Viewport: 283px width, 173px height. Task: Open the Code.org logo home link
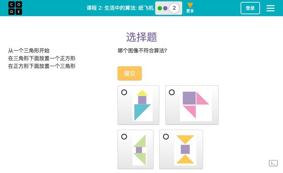15,8
